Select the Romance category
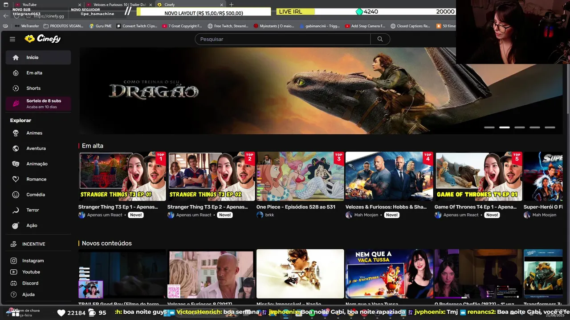This screenshot has width=570, height=320. pyautogui.click(x=38, y=179)
